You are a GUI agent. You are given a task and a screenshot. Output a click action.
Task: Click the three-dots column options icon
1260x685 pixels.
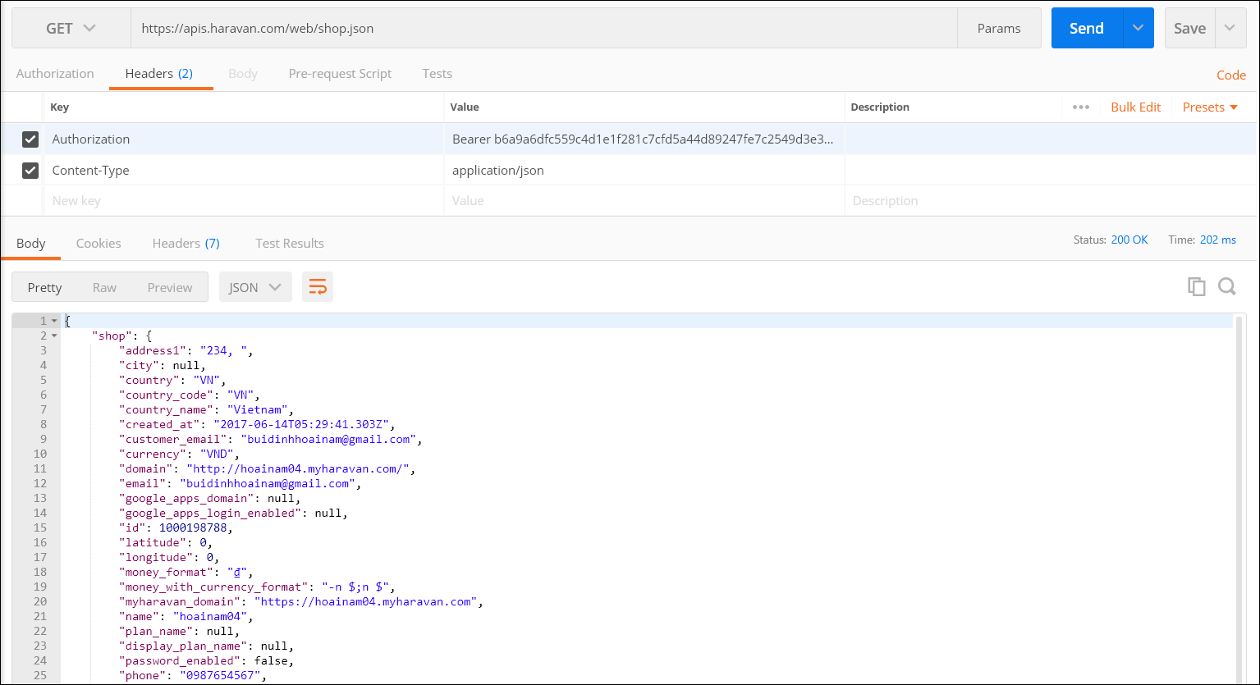tap(1080, 107)
